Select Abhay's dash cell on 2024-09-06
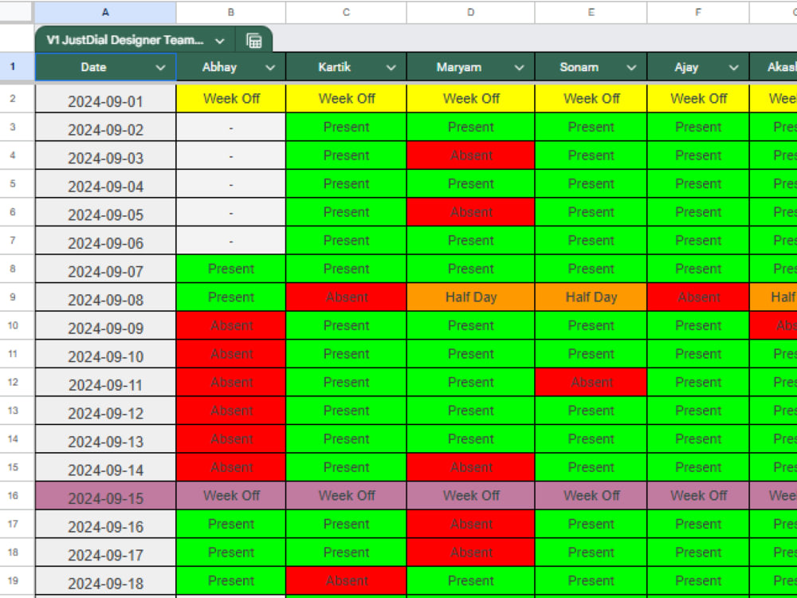797x598 pixels. coord(231,241)
